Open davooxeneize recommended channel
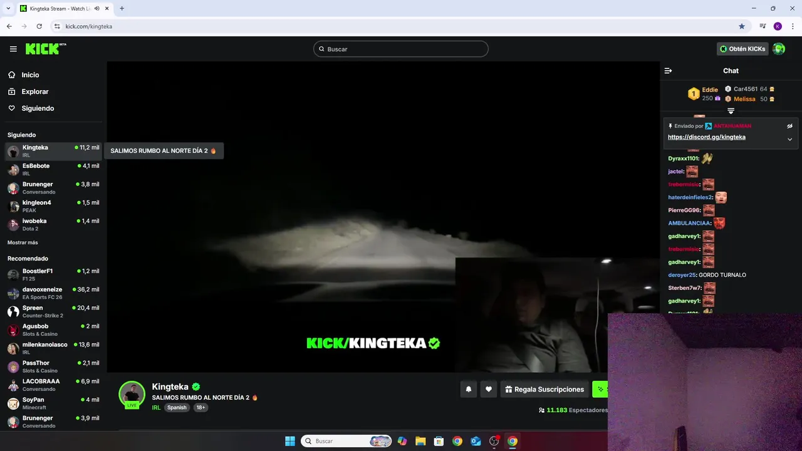Image resolution: width=802 pixels, height=451 pixels. 53,293
